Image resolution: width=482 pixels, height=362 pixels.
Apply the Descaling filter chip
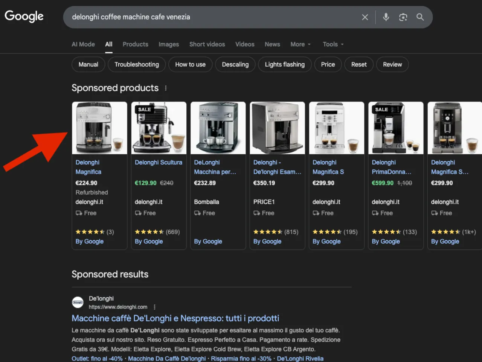[235, 64]
